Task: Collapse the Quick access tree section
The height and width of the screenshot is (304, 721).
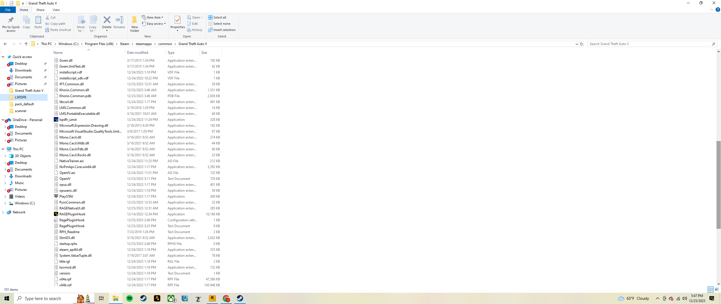Action: tap(3, 57)
